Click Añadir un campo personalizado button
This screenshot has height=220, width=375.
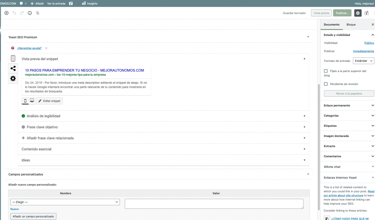(x=33, y=216)
